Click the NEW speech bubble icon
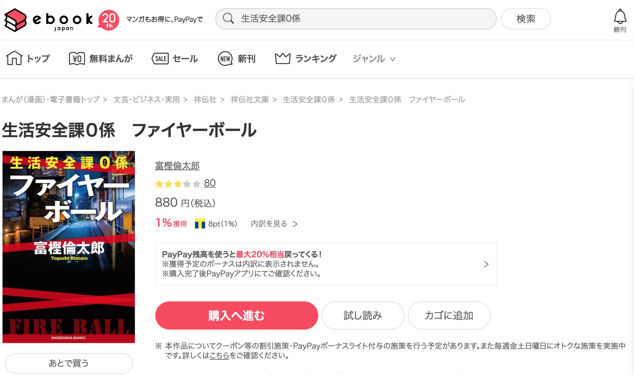Image resolution: width=634 pixels, height=375 pixels. [x=225, y=59]
